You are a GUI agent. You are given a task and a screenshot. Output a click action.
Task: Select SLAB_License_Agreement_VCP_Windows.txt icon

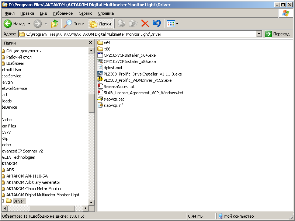[100, 93]
